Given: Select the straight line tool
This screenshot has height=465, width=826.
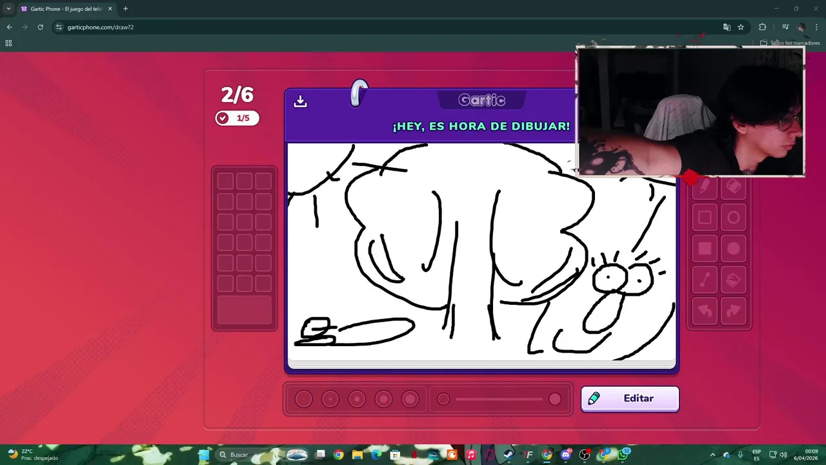Looking at the screenshot, I should [x=705, y=280].
